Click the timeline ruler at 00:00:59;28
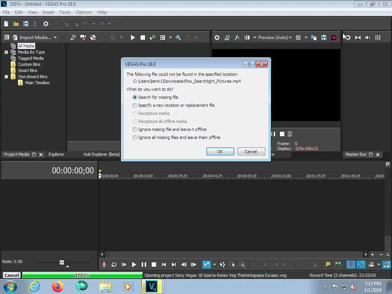392x294 pixels. click(247, 176)
